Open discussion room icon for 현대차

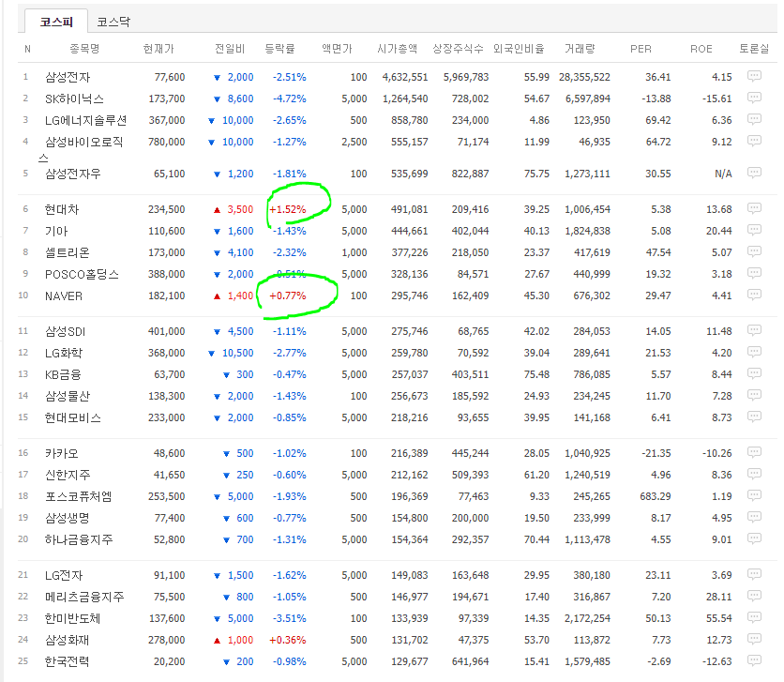pyautogui.click(x=754, y=208)
